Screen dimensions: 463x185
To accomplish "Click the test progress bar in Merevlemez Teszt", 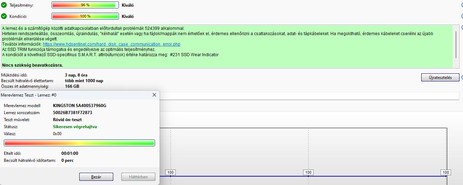I will coord(79,143).
